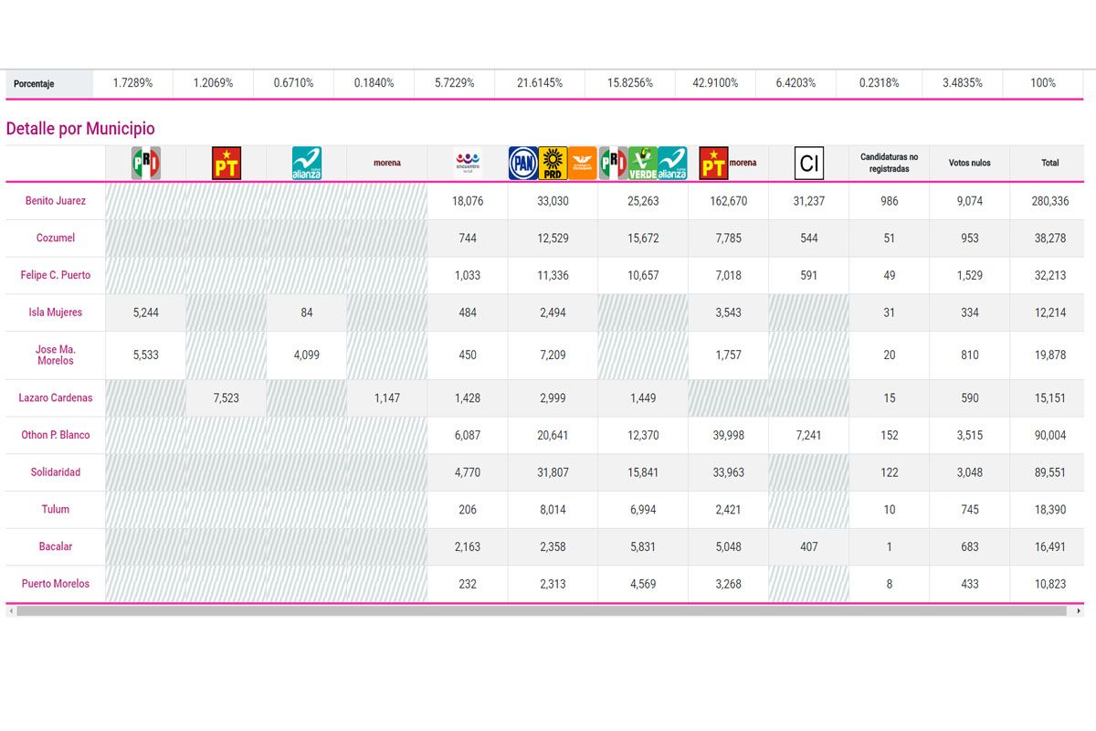Click the PT logo in the PT-morena coalition
This screenshot has height=731, width=1096.
tap(713, 163)
